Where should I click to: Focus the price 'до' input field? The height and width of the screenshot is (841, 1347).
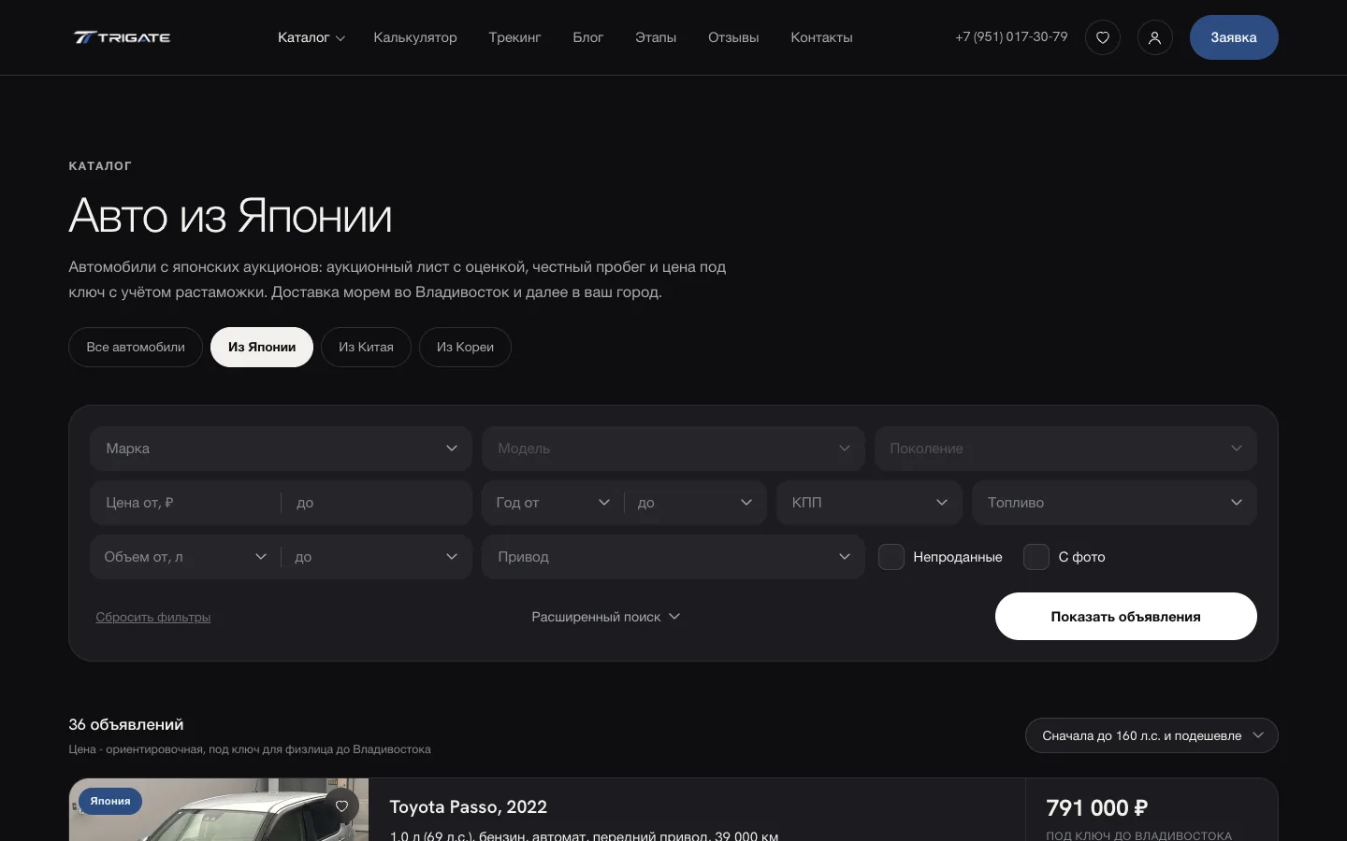377,503
